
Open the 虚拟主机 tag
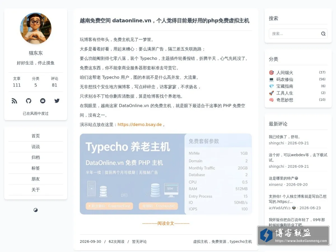(x=200, y=242)
